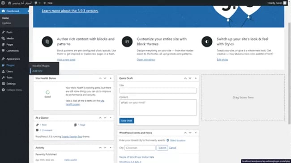Screen dimensions: 291x163
Task: Open the 1 Post link
Action: (43, 125)
